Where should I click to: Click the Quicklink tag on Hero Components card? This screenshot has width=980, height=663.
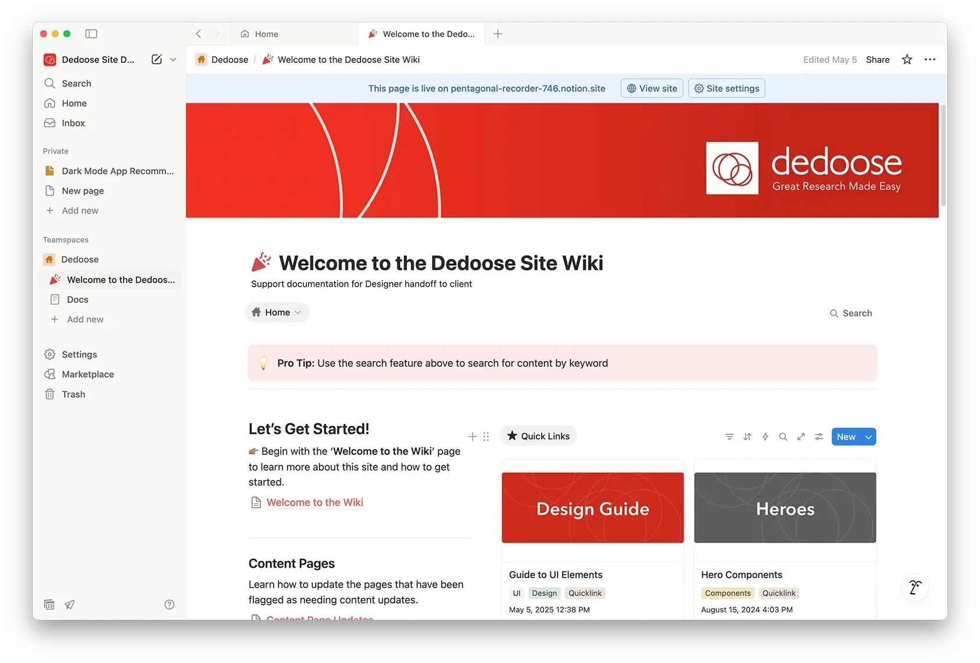click(x=779, y=593)
